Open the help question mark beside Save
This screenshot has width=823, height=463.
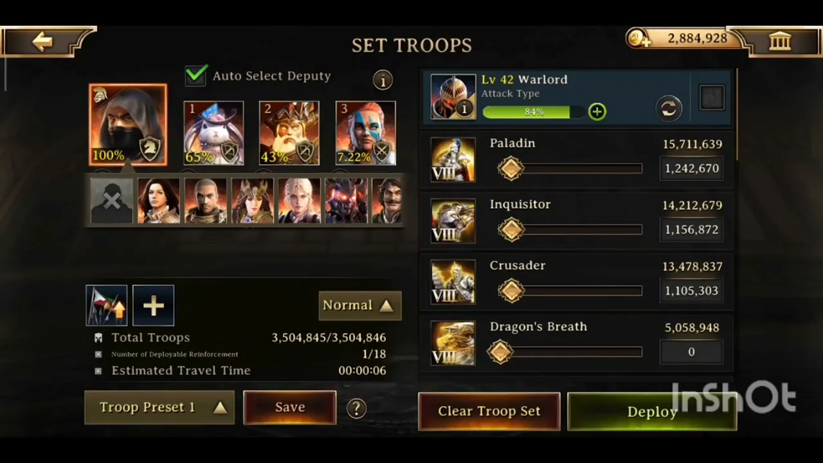pos(356,408)
